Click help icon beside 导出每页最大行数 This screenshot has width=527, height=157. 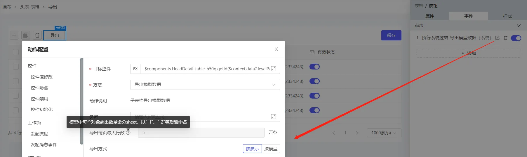coord(128,133)
